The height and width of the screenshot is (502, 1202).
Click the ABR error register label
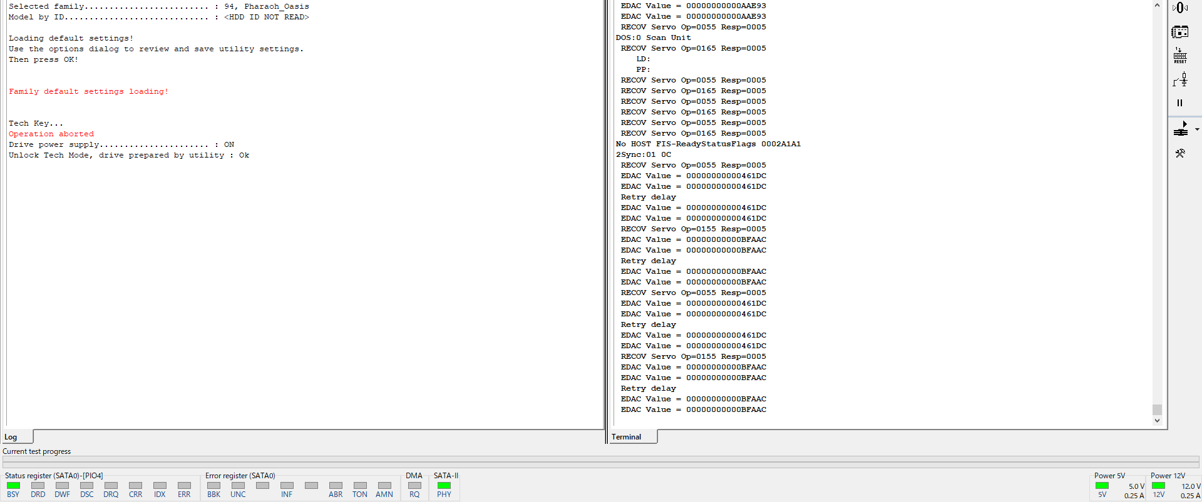pyautogui.click(x=336, y=494)
